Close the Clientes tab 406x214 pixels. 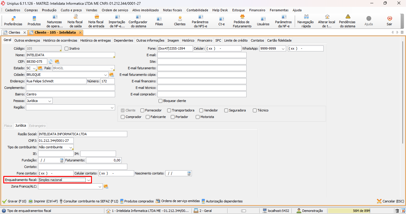point(24,32)
